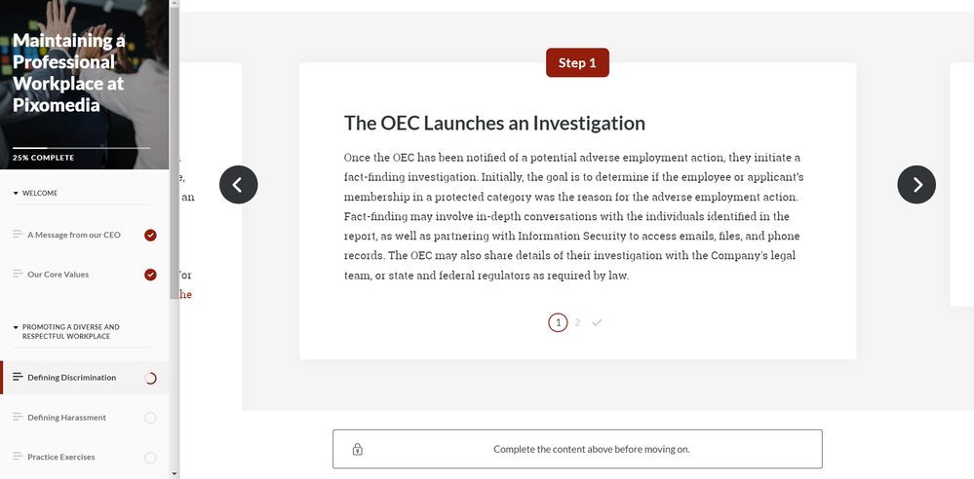Image resolution: width=974 pixels, height=479 pixels.
Task: Click lines icon beside Practice Exercises
Action: 18,457
